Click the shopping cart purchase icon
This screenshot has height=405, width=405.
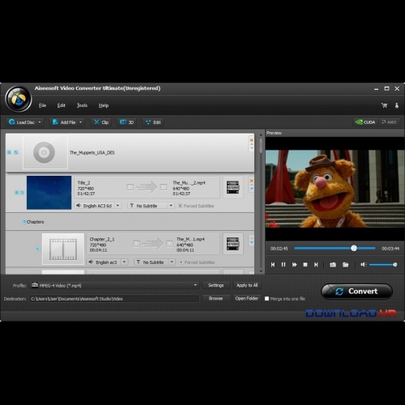(384, 105)
